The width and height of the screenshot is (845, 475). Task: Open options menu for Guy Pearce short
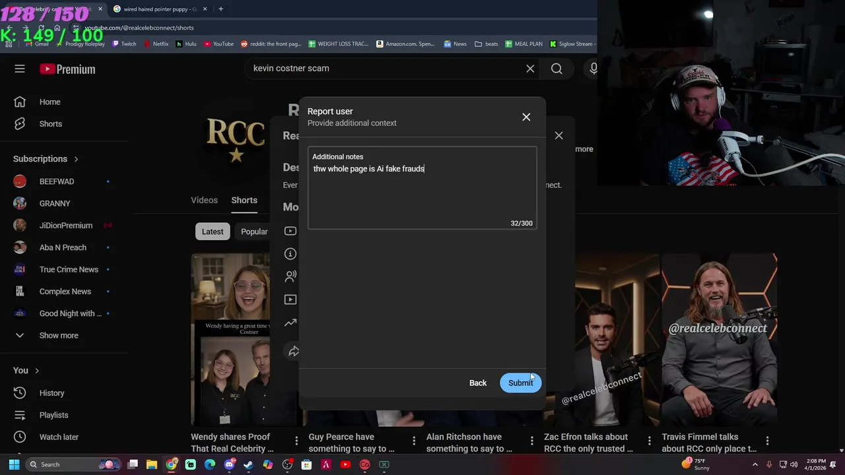click(414, 441)
